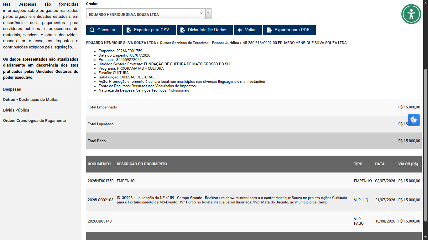Open the Despesas sidebar menu item

pos(12,89)
